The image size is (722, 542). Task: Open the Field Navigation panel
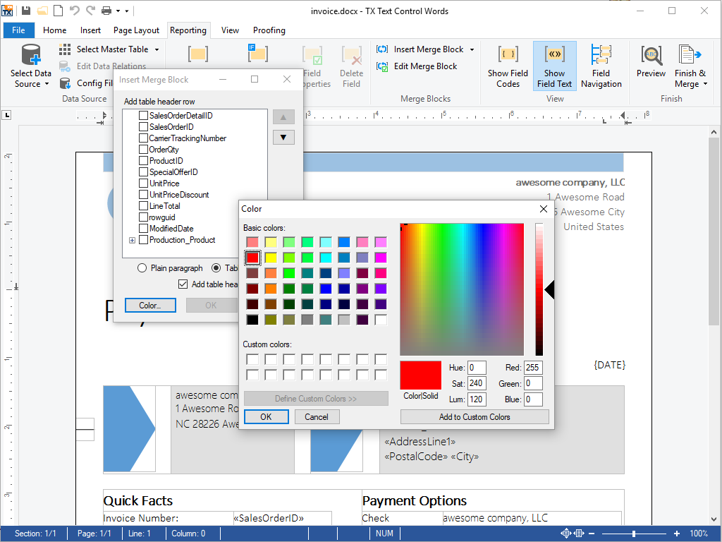pos(601,66)
